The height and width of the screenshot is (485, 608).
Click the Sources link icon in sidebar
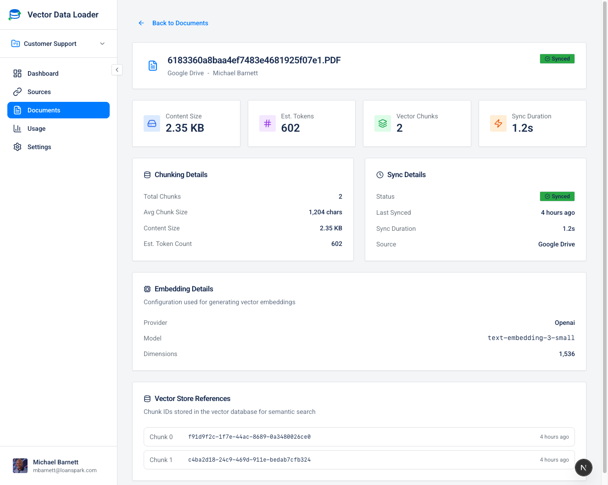click(x=17, y=92)
